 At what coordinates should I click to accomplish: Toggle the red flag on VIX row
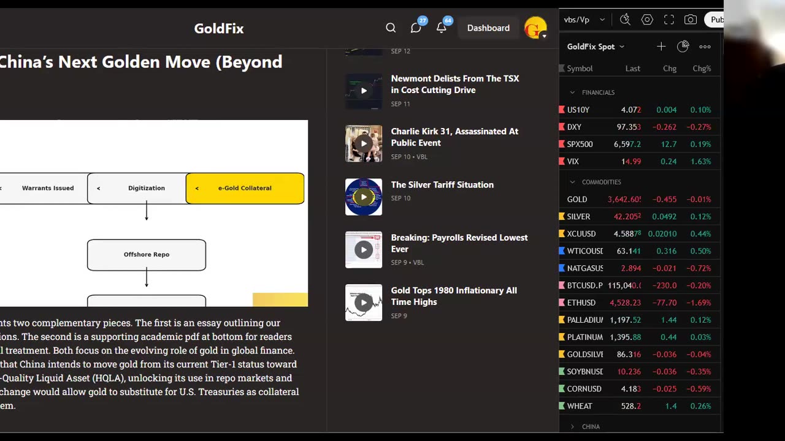tap(562, 161)
